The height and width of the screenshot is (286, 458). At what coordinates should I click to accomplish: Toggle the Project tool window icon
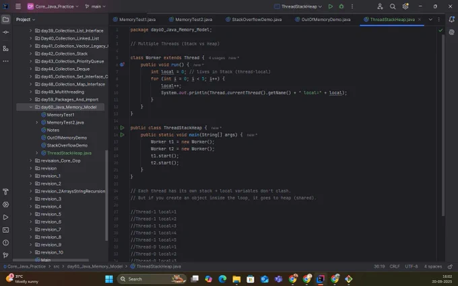[5, 20]
